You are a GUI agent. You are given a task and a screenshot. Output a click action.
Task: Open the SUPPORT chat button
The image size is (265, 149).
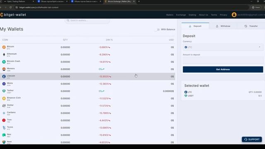tap(252, 139)
